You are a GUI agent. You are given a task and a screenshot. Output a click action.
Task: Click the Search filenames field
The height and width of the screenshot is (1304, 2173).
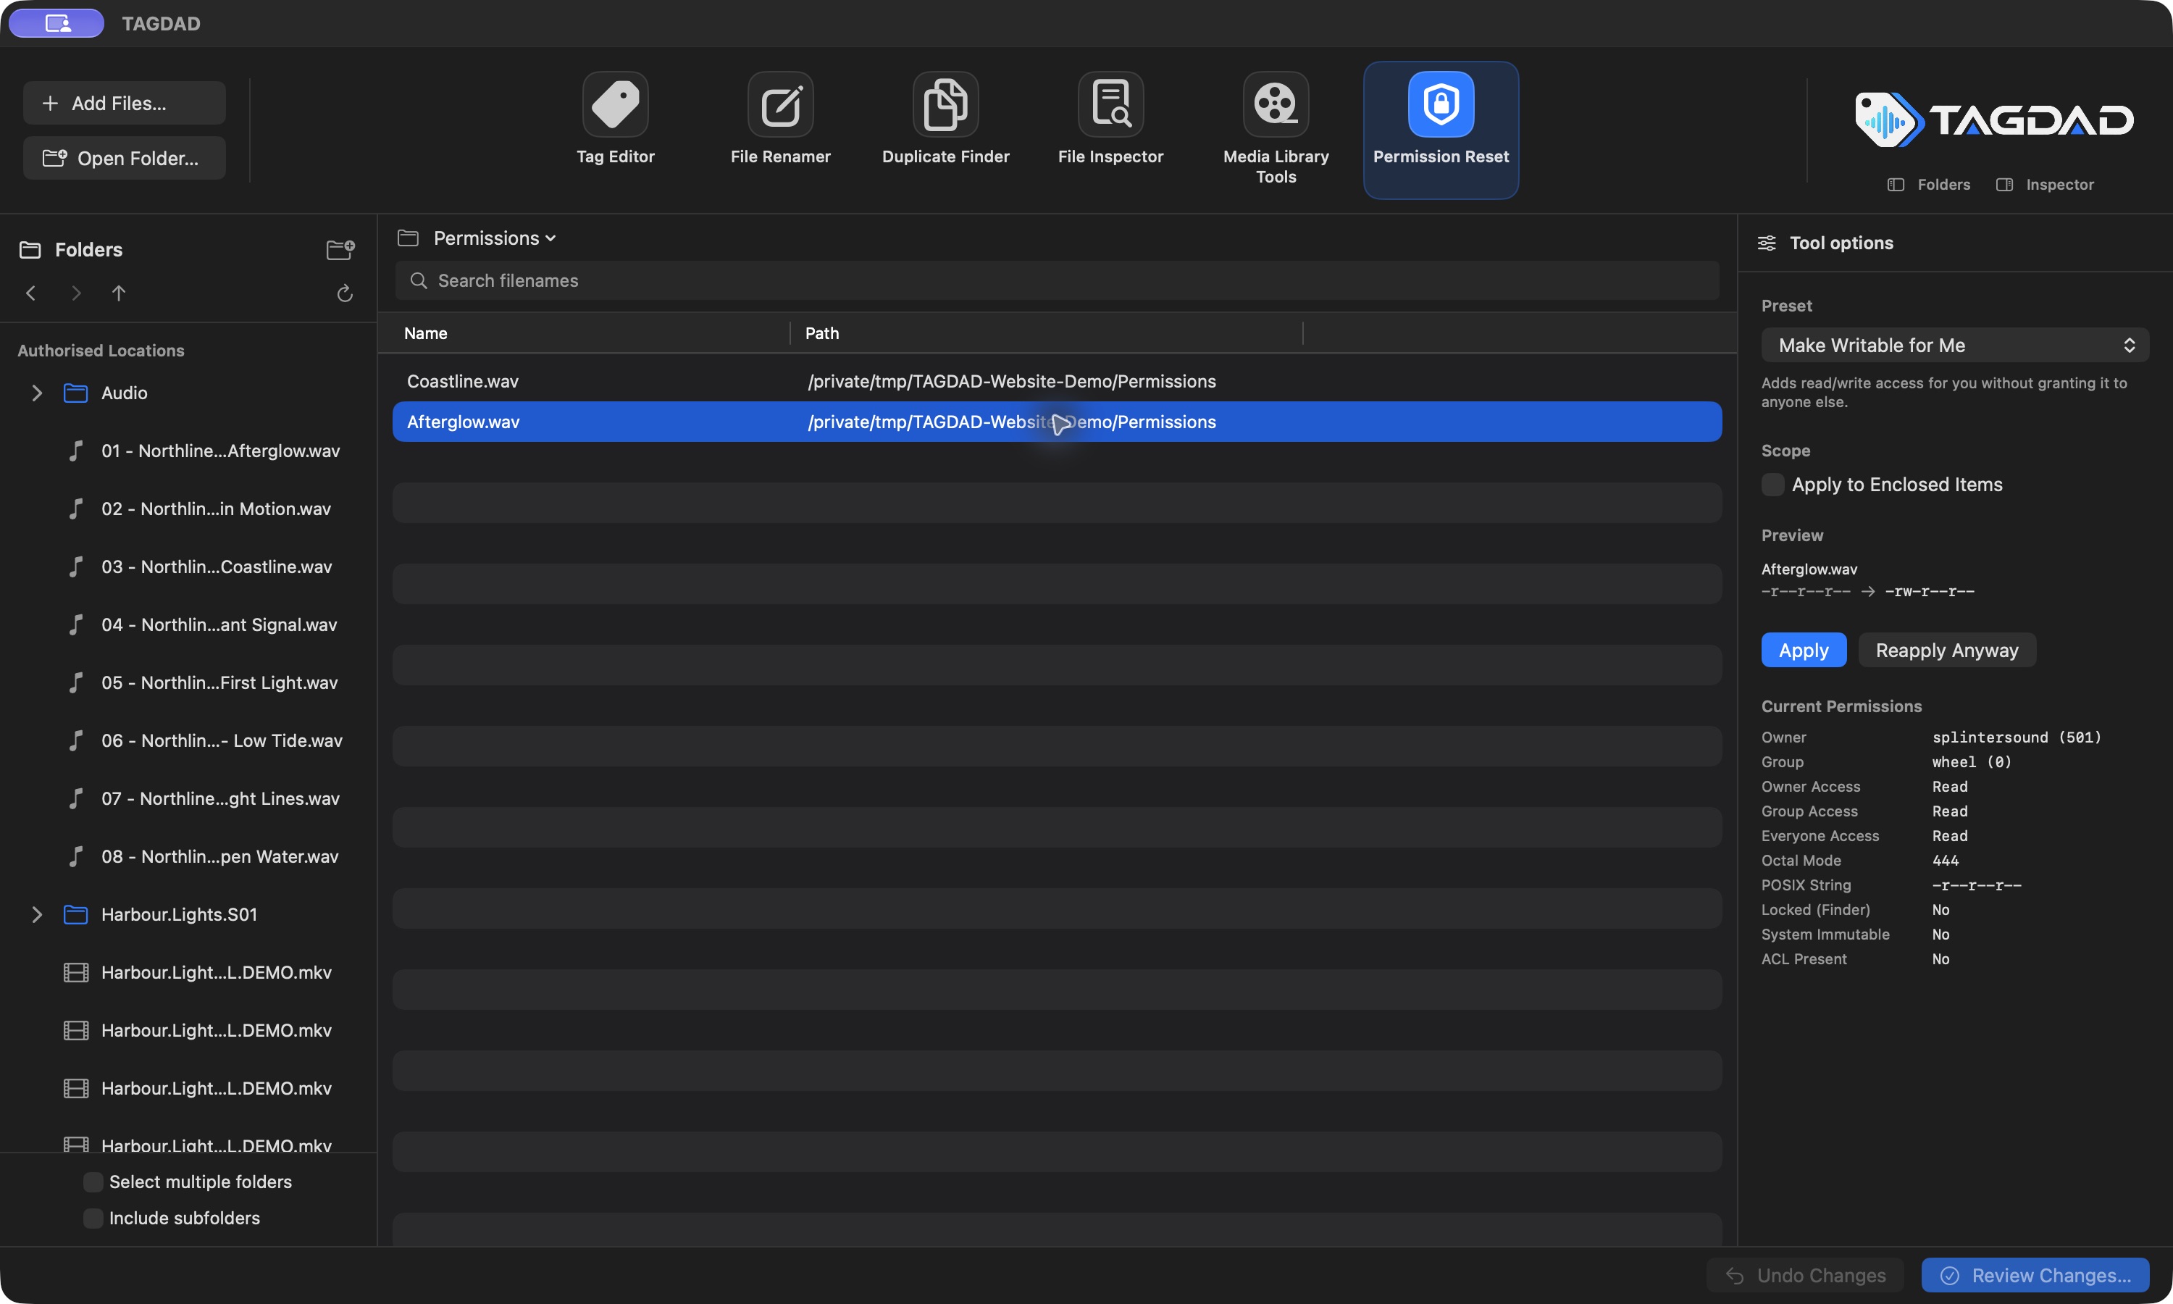pyautogui.click(x=1057, y=280)
